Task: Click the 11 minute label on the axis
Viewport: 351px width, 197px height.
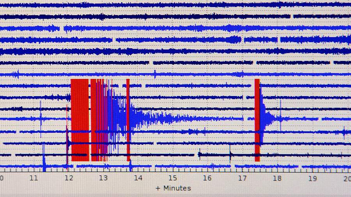Action: coord(34,178)
